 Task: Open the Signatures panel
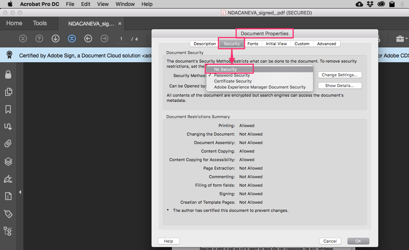[x=8, y=126]
